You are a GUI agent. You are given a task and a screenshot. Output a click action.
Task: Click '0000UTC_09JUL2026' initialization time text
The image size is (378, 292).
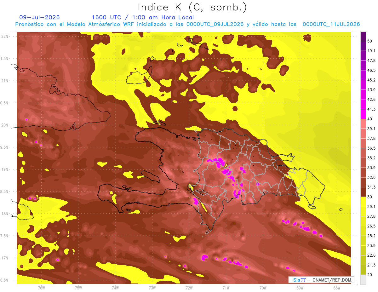215,24
